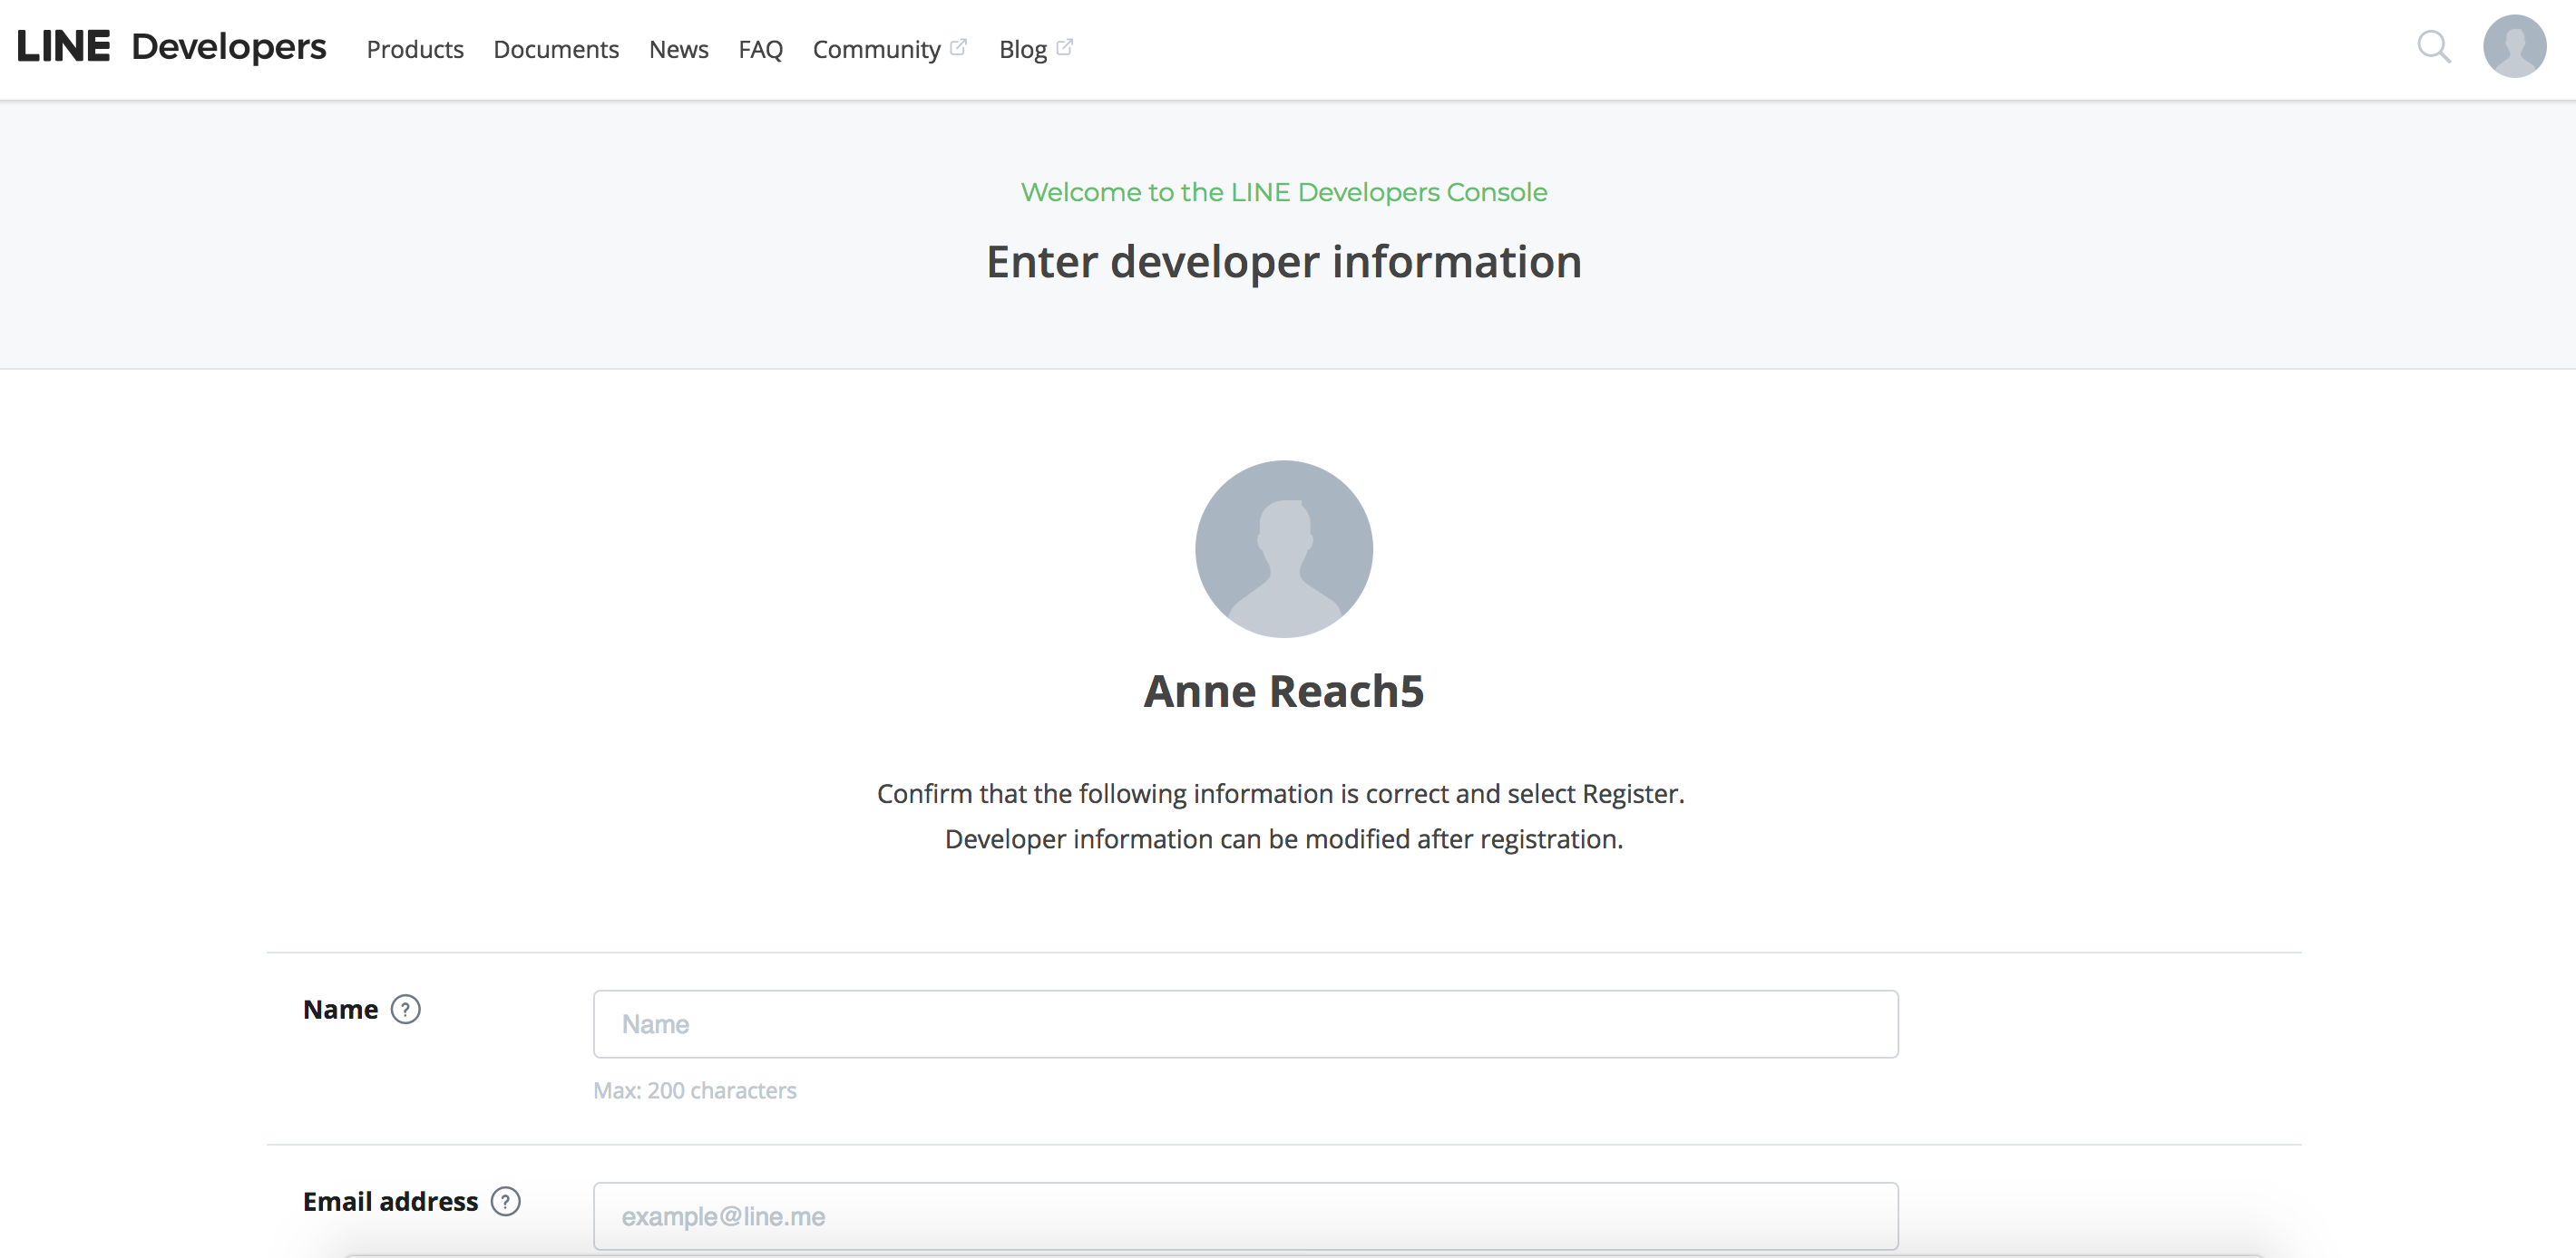Click the 'Name' field label
The height and width of the screenshot is (1258, 2576).
pos(340,1009)
